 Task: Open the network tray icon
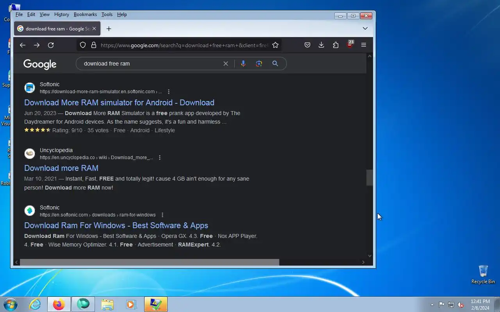coord(451,305)
